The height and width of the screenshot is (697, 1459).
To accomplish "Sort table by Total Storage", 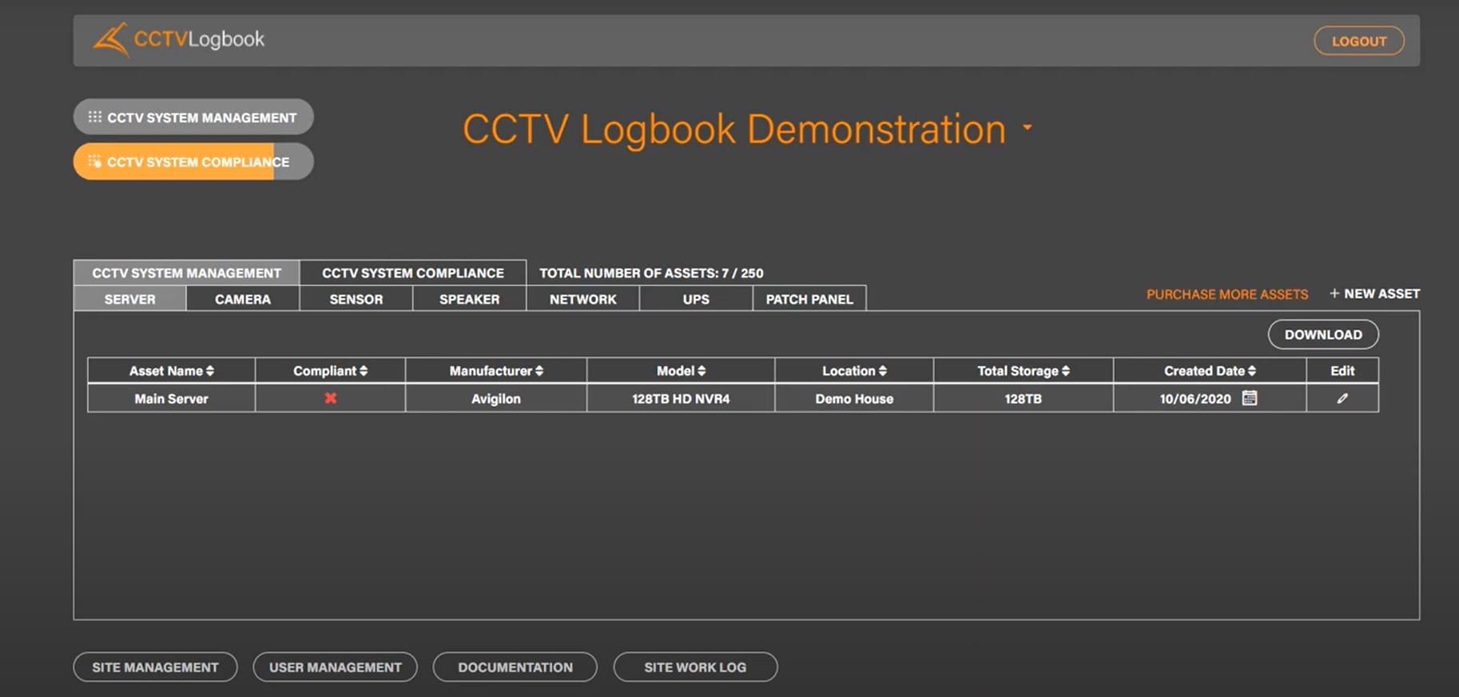I will 1066,371.
